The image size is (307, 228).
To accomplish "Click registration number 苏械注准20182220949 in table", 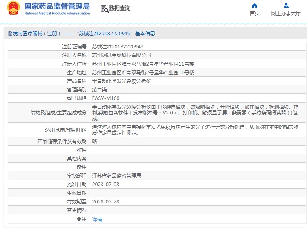I will 118,46.
